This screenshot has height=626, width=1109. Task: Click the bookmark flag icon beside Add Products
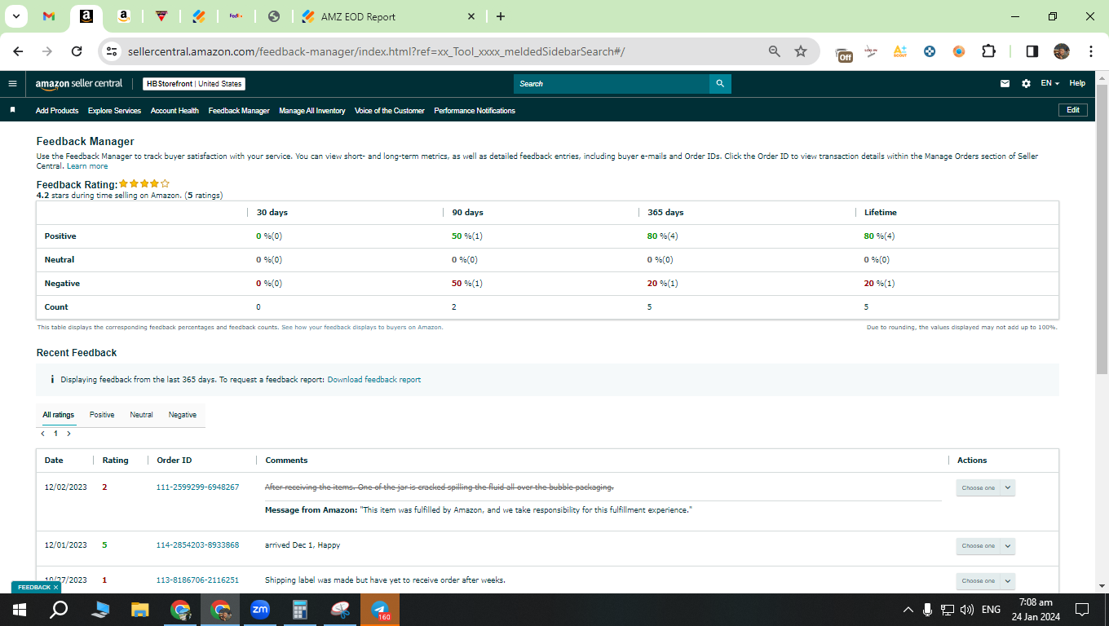click(x=12, y=110)
